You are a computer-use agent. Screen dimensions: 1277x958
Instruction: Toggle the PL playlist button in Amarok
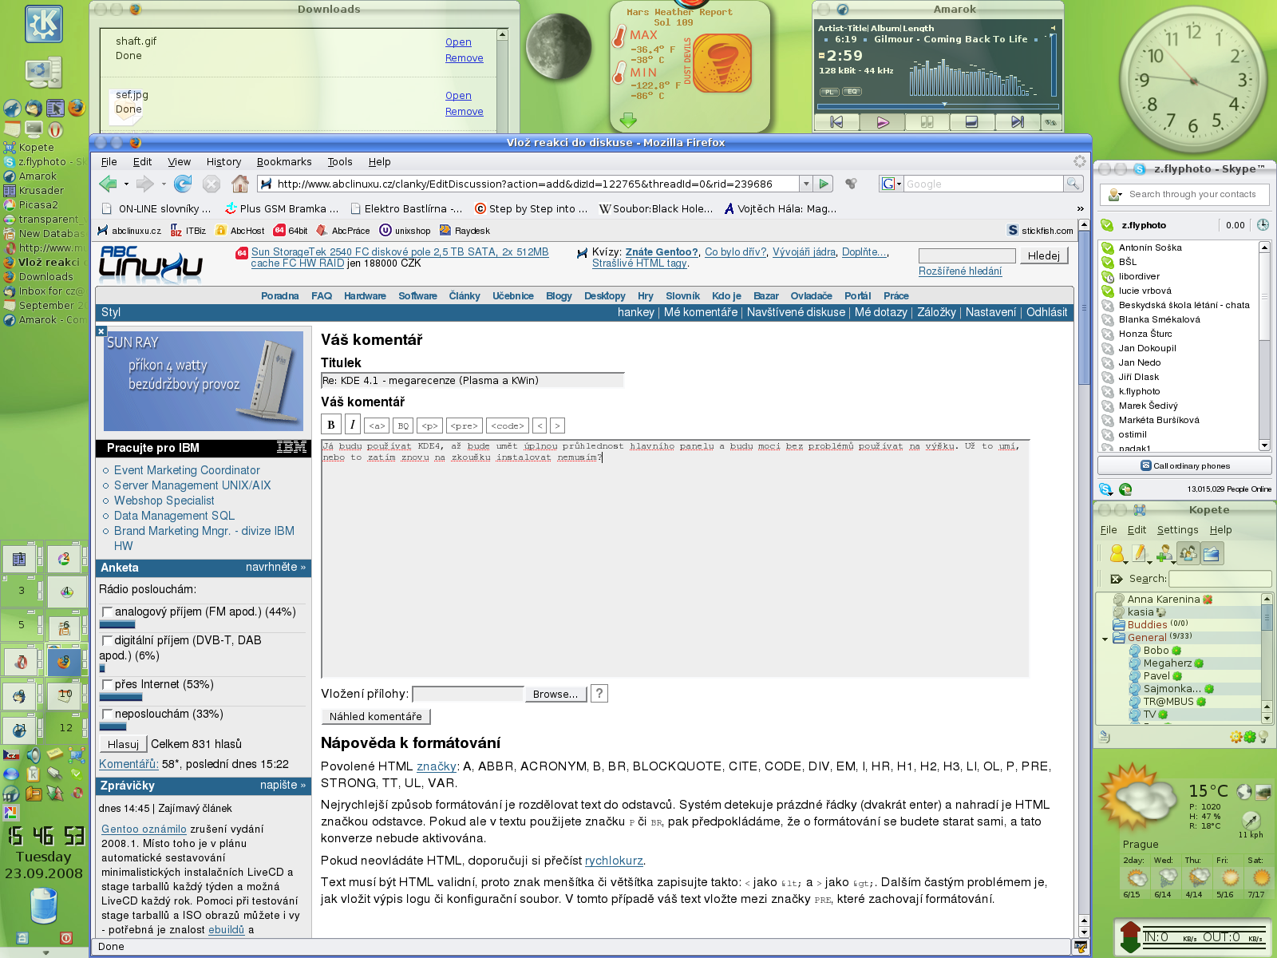coord(829,92)
